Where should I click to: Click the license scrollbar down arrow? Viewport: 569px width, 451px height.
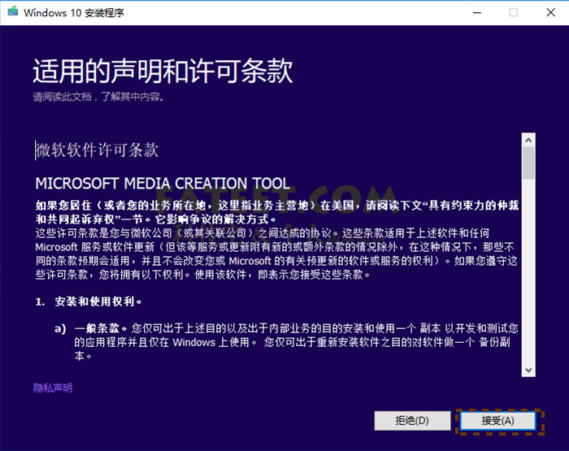(528, 370)
